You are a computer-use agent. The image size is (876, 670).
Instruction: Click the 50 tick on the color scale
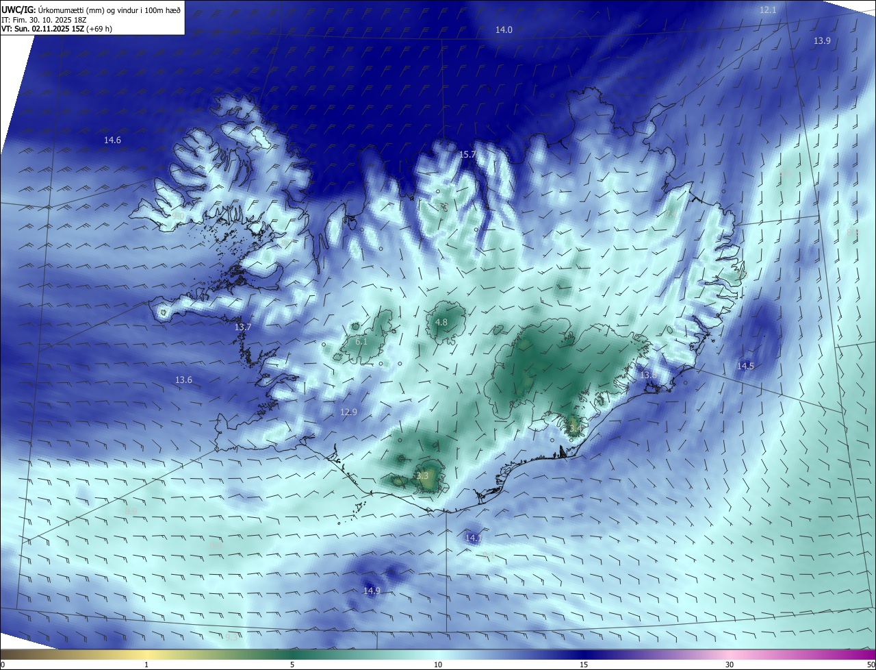871,665
